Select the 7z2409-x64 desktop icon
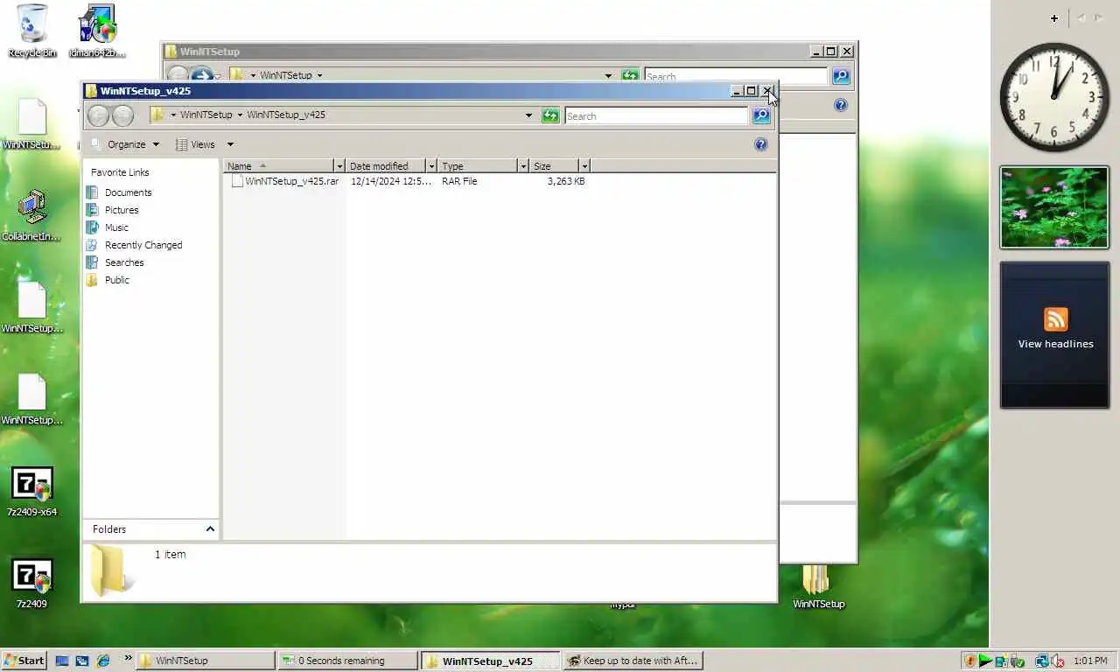The image size is (1120, 672). coord(32,492)
